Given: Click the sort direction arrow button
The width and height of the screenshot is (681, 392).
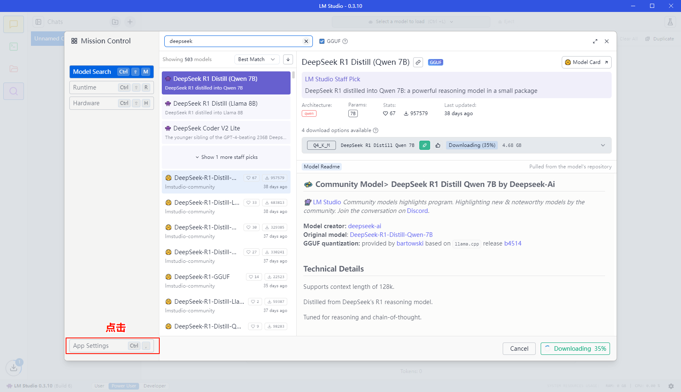Looking at the screenshot, I should pyautogui.click(x=288, y=59).
